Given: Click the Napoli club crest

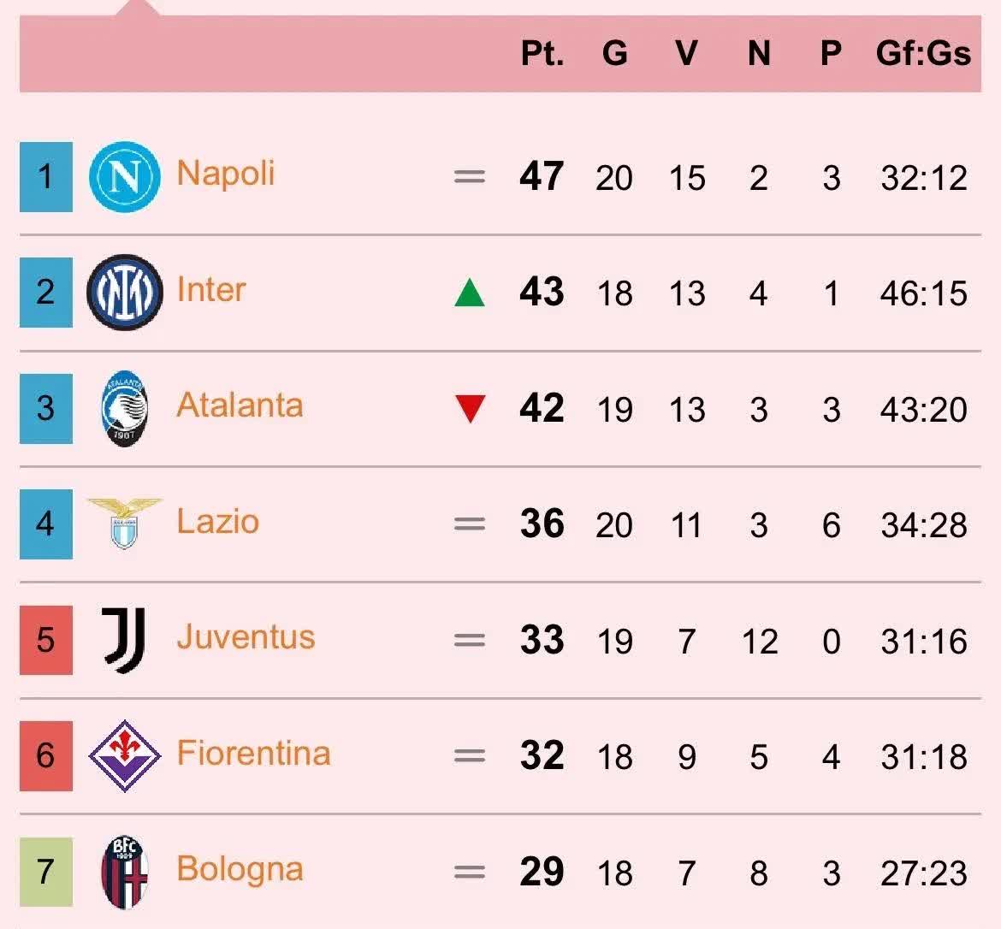Looking at the screenshot, I should (x=125, y=177).
